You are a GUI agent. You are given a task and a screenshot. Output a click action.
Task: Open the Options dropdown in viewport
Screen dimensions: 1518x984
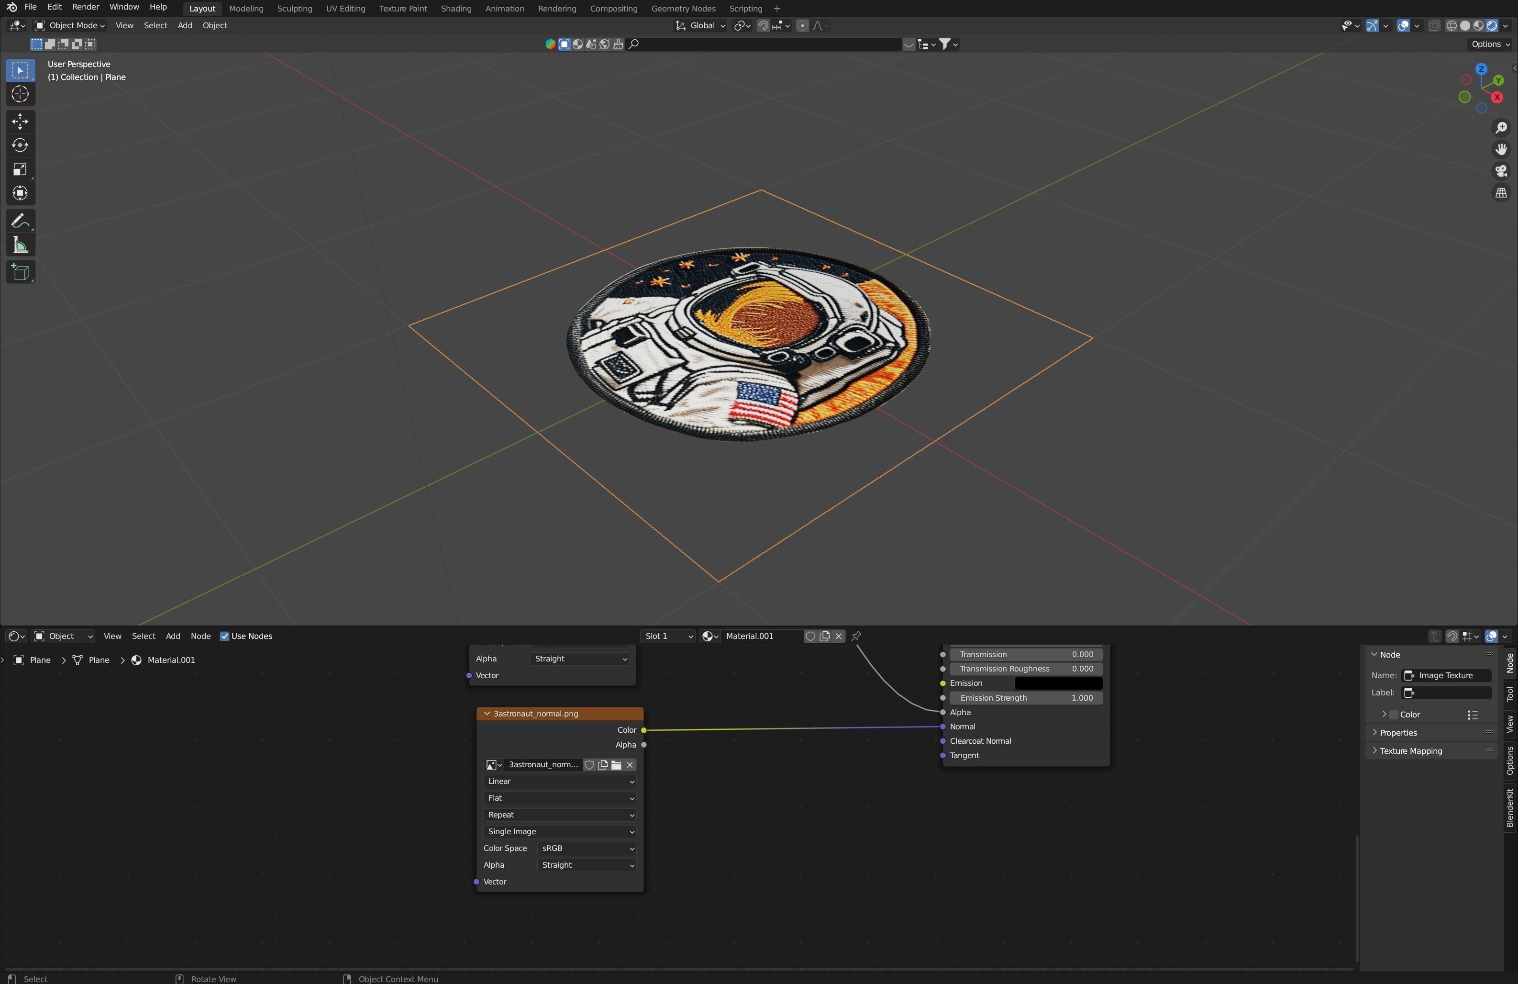(1490, 44)
